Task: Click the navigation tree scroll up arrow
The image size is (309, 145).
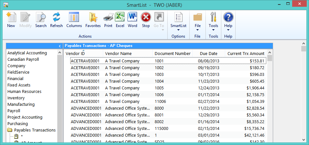Action: 60,52
